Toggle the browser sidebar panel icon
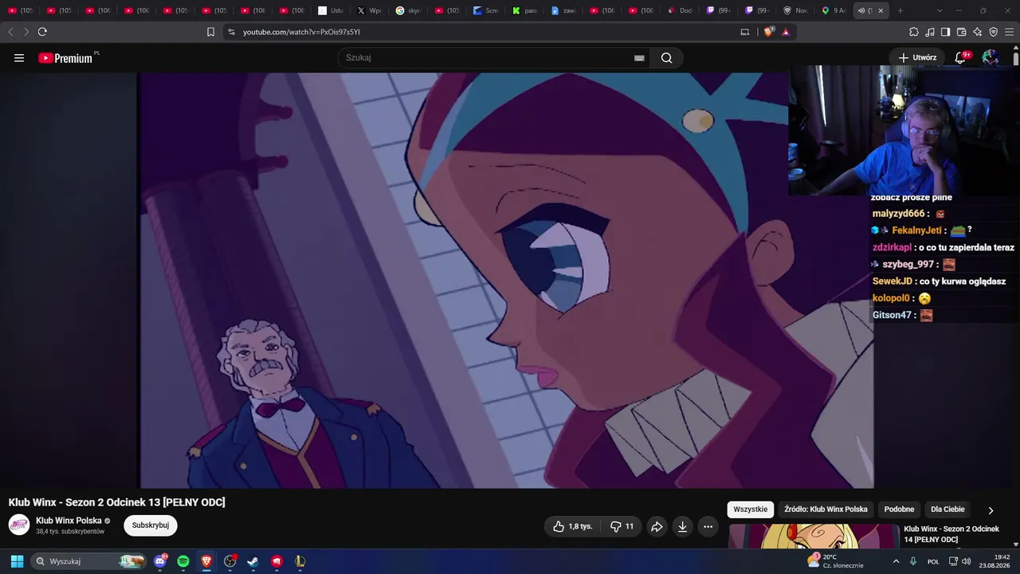Screen dimensions: 1020x574 click(945, 32)
